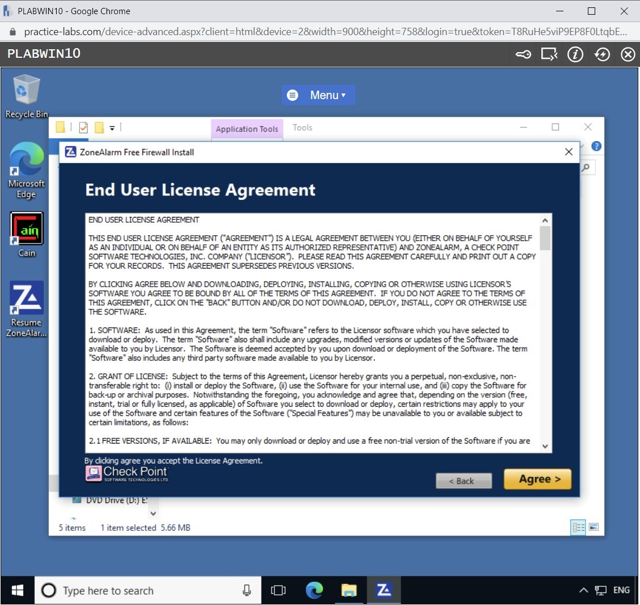Switch to the Application Tools ribbon tab
This screenshot has height=605, width=640.
(x=247, y=129)
